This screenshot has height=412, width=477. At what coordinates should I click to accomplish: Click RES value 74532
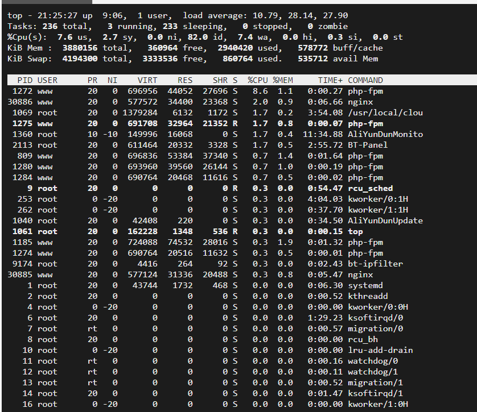click(x=180, y=242)
